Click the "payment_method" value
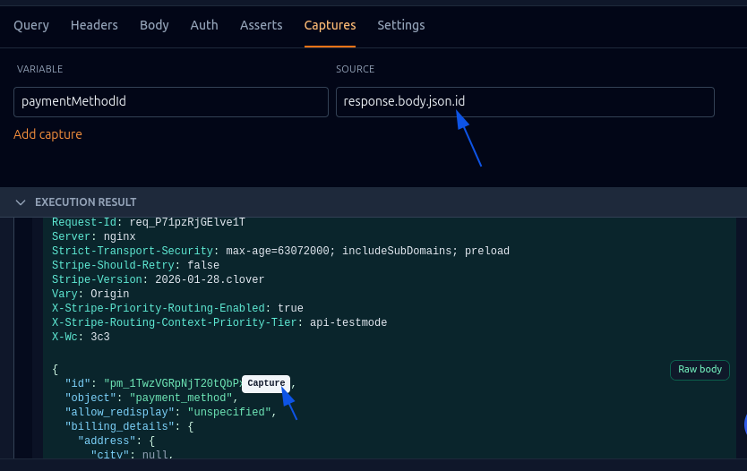 [181, 398]
